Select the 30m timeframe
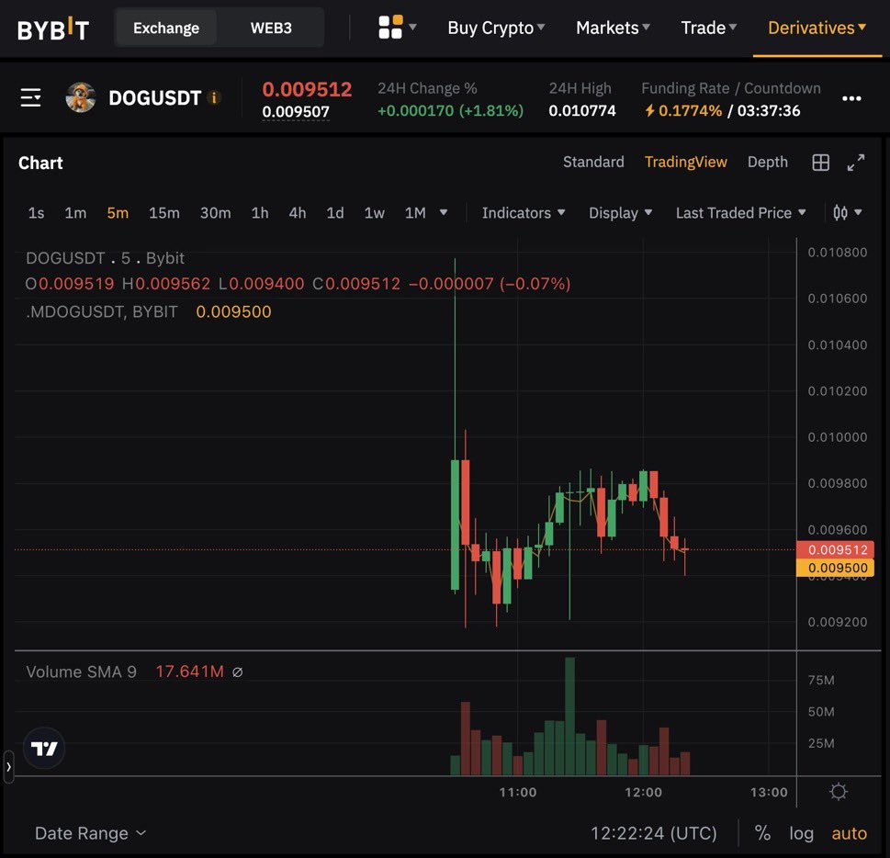 point(215,213)
